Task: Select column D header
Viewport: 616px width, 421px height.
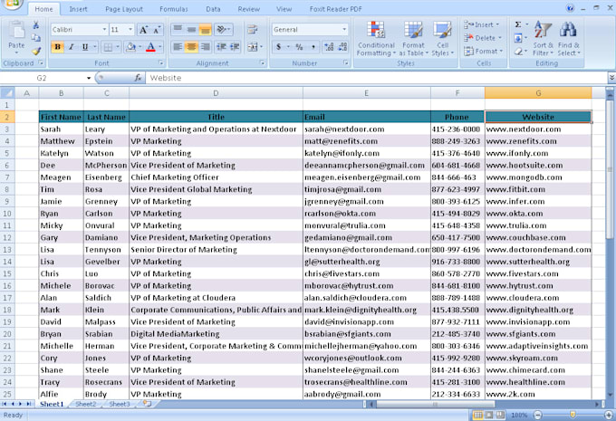Action: 216,93
